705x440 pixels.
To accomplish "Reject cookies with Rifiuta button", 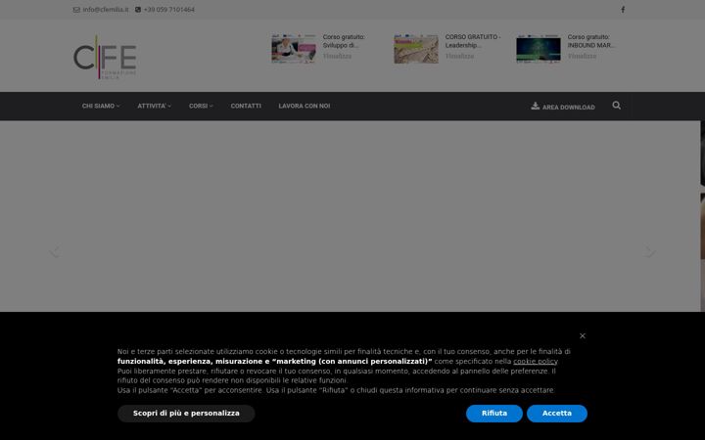I will point(494,414).
